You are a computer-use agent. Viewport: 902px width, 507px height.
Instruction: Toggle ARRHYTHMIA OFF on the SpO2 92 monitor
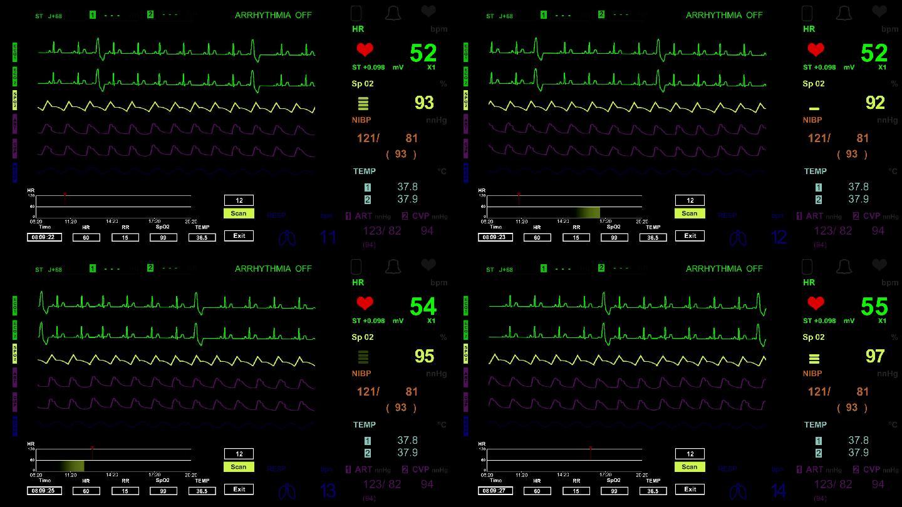pos(724,15)
